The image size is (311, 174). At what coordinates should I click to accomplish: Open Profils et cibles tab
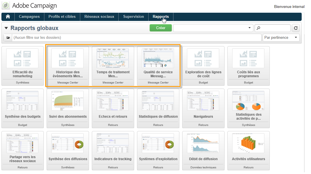tap(62, 17)
